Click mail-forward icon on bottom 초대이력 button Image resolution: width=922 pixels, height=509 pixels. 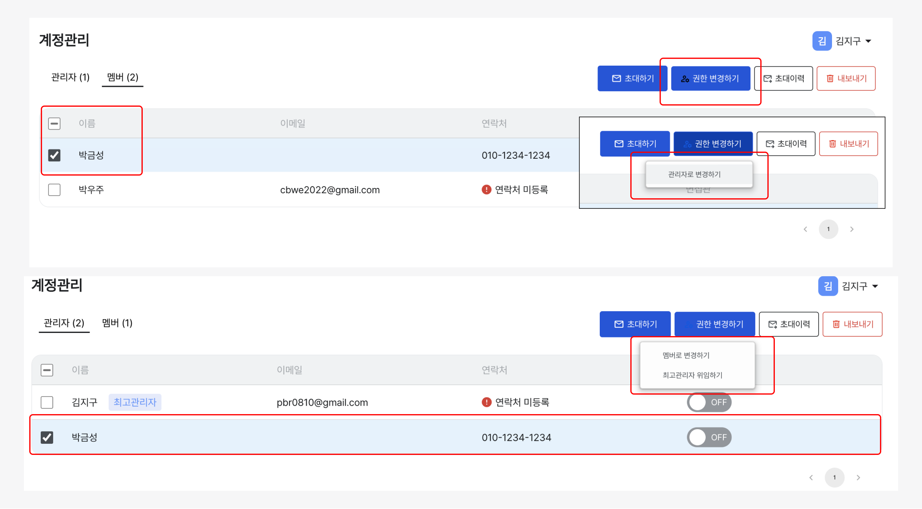pos(772,325)
